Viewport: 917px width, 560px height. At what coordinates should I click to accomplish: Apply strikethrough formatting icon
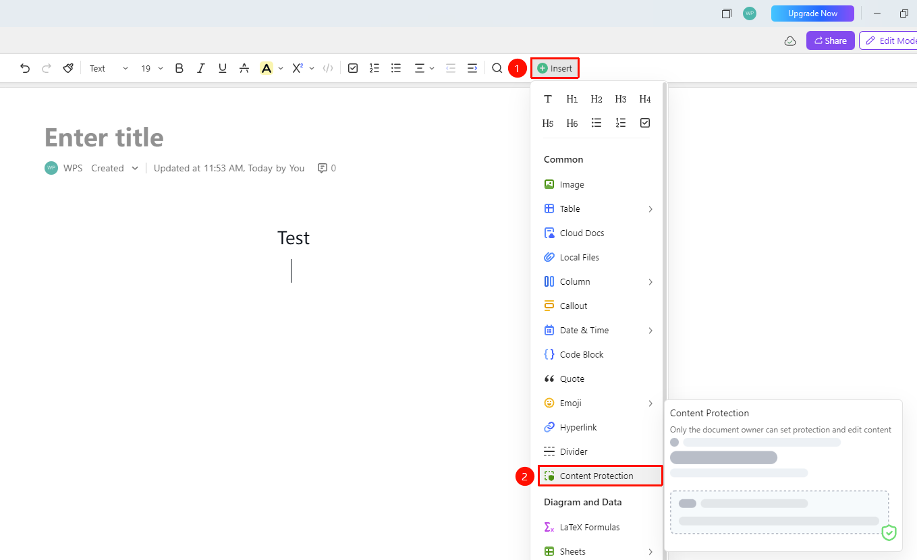[244, 68]
